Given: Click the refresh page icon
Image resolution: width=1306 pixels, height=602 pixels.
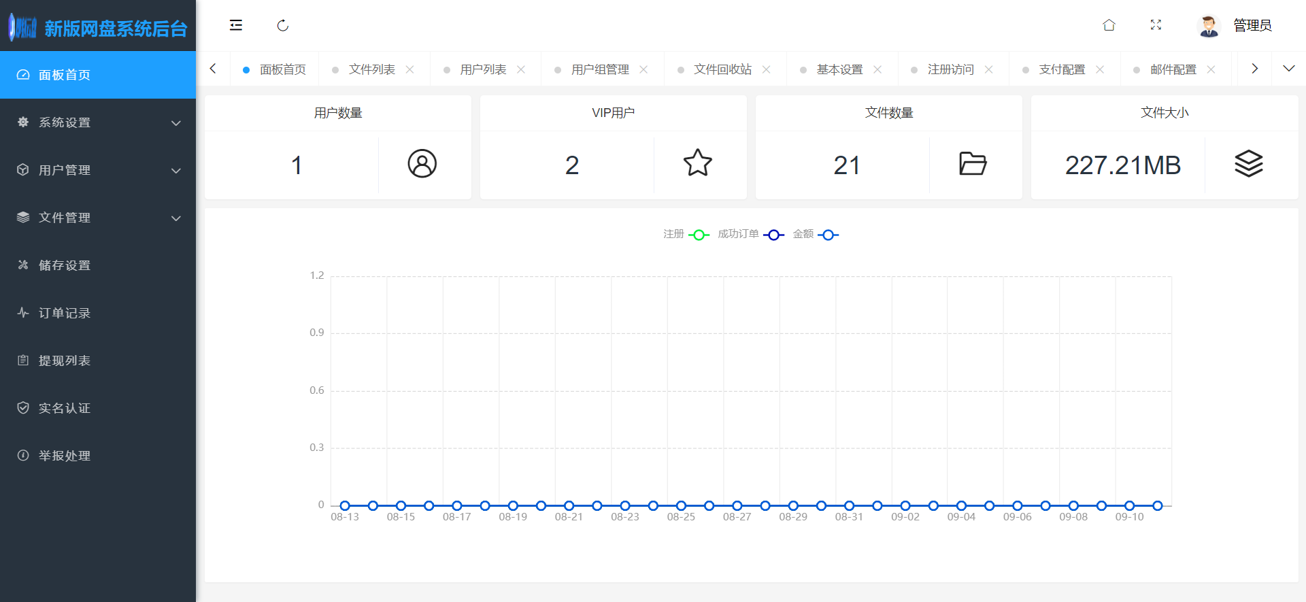Looking at the screenshot, I should (x=283, y=25).
